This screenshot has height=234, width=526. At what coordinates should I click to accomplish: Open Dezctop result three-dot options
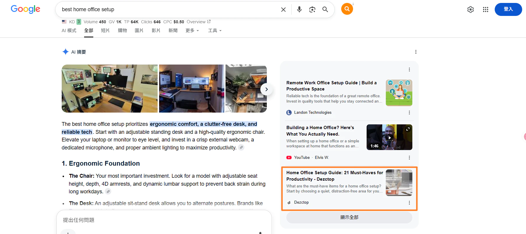(x=409, y=203)
